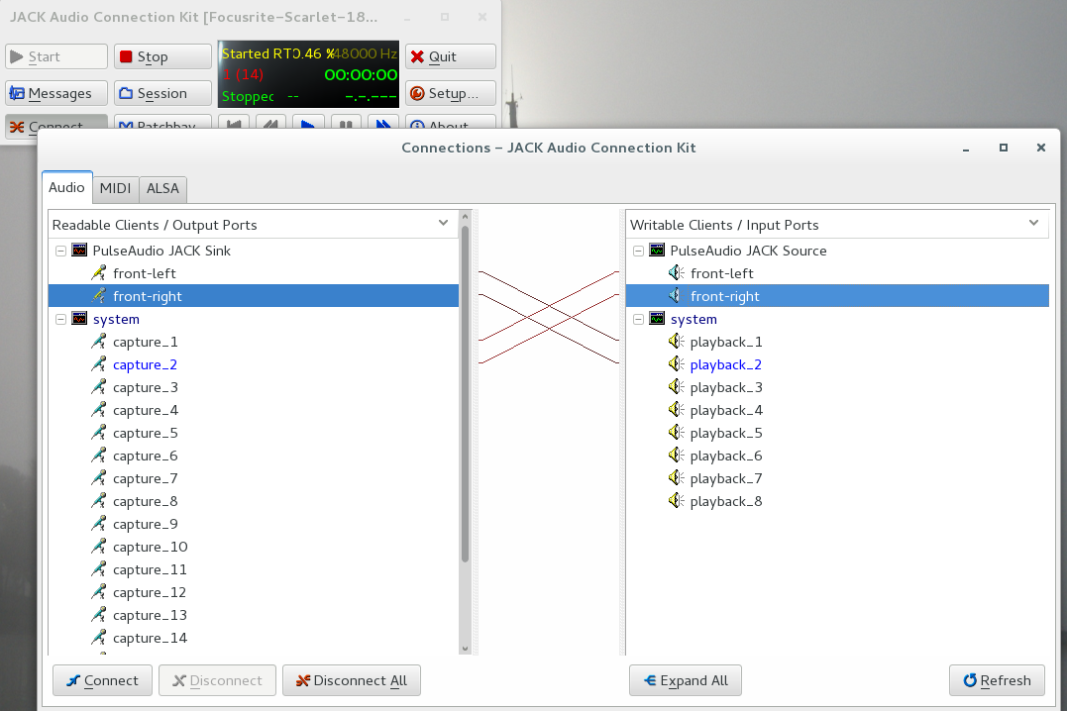Click the output ports vertical scrollbar
Image resolution: width=1067 pixels, height=711 pixels.
[466, 395]
